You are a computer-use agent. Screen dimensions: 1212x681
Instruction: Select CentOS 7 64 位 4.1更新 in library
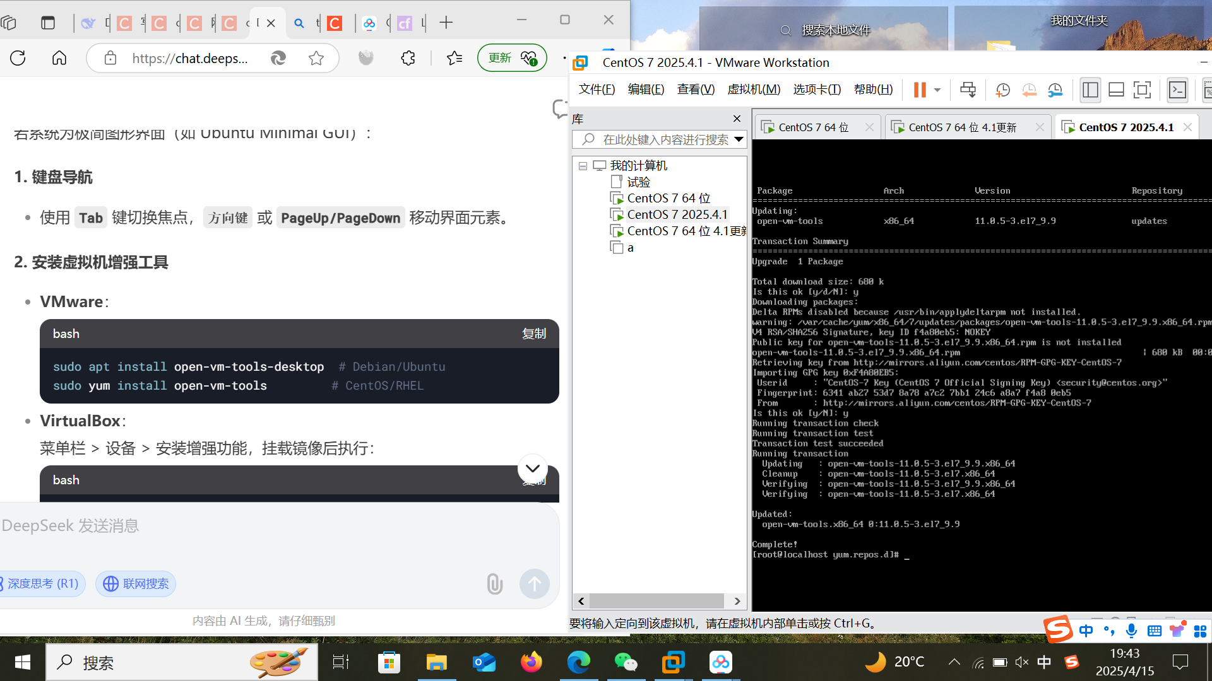click(686, 231)
